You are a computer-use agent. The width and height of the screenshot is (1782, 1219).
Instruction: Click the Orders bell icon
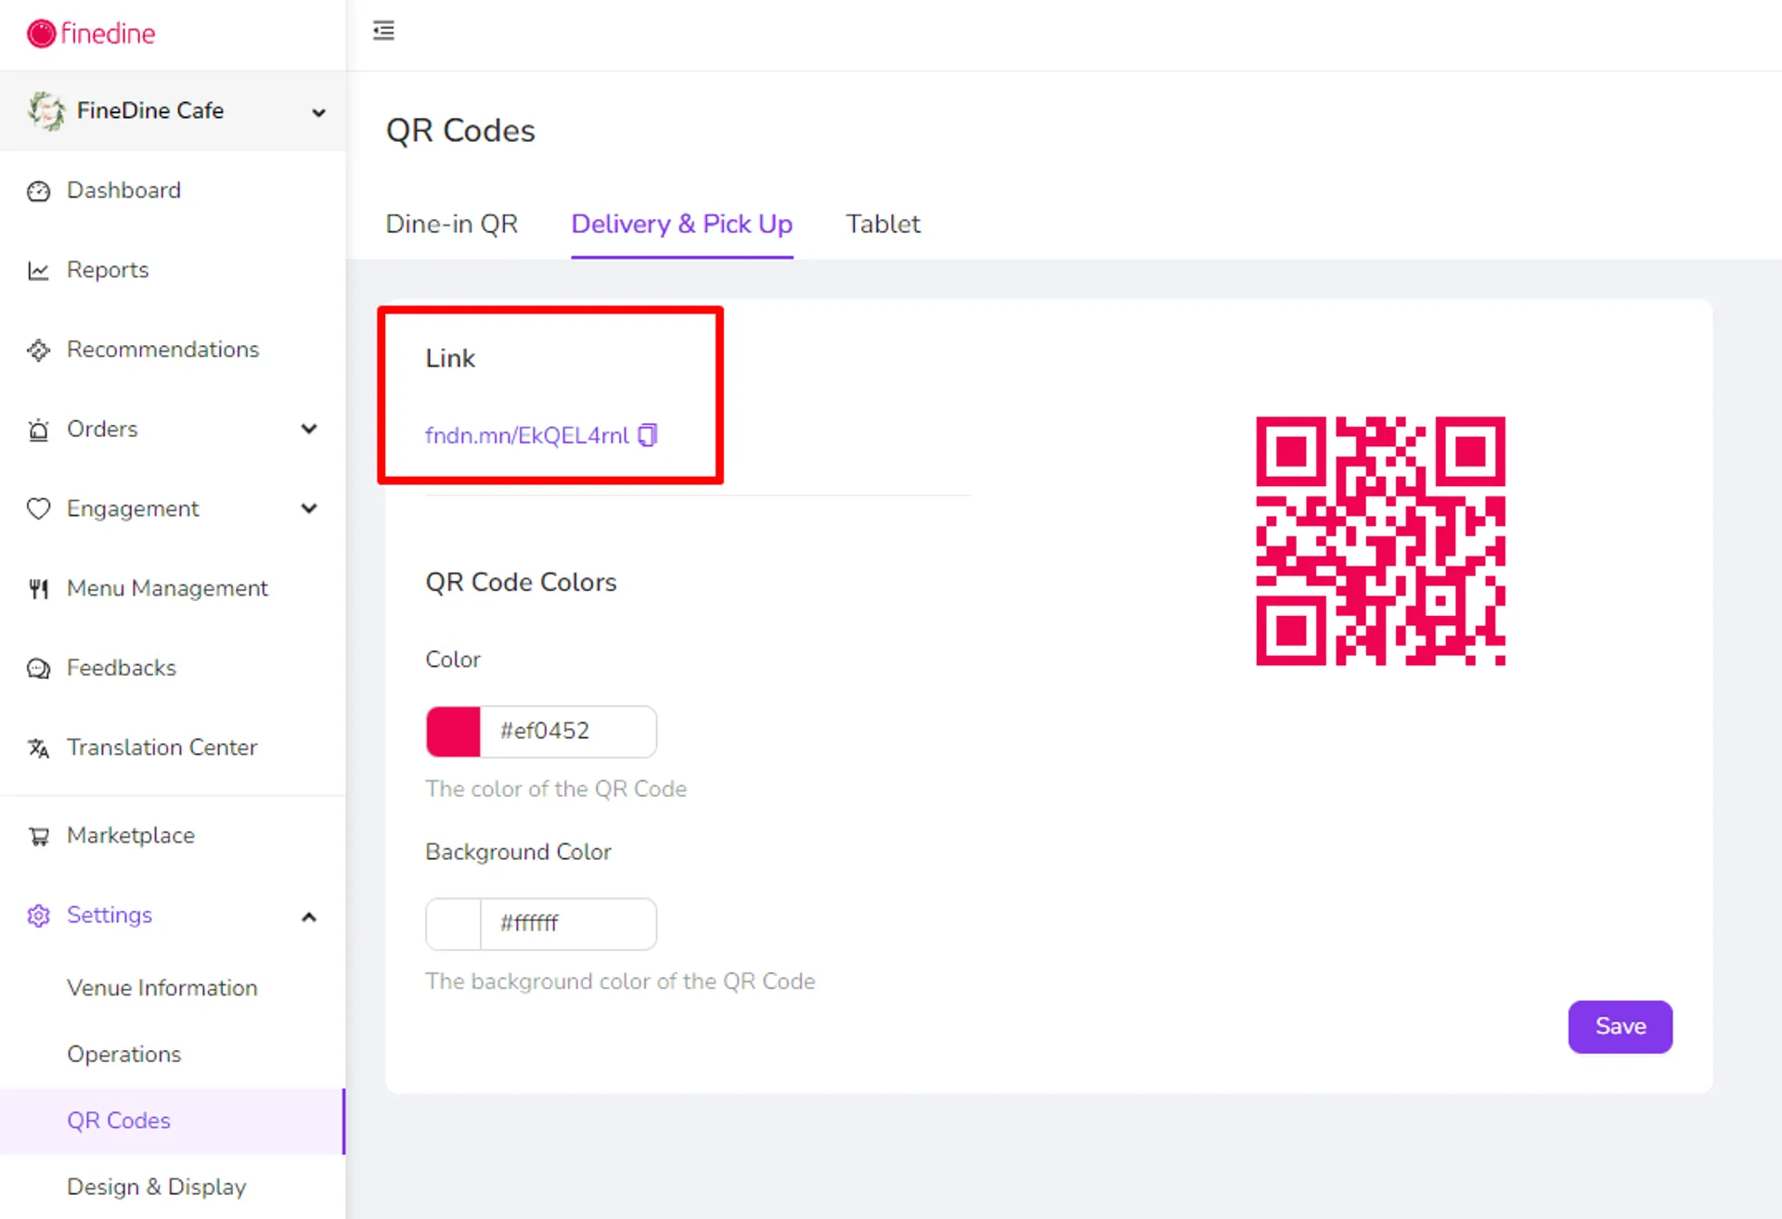click(38, 430)
